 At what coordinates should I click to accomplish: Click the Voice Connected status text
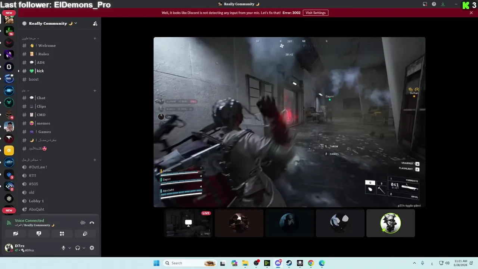(x=30, y=220)
